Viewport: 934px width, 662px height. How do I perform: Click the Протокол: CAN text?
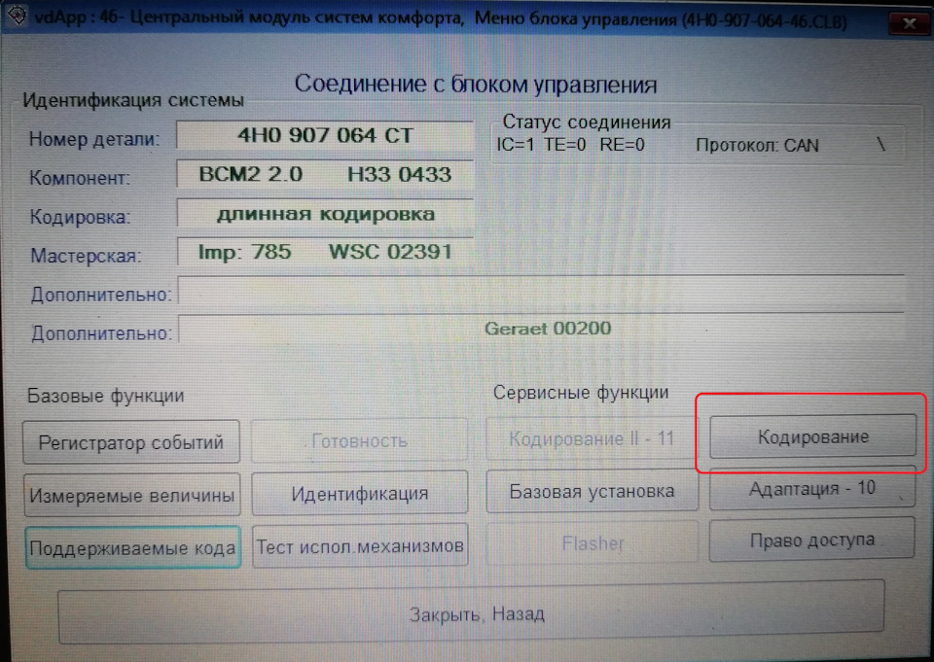click(x=757, y=146)
